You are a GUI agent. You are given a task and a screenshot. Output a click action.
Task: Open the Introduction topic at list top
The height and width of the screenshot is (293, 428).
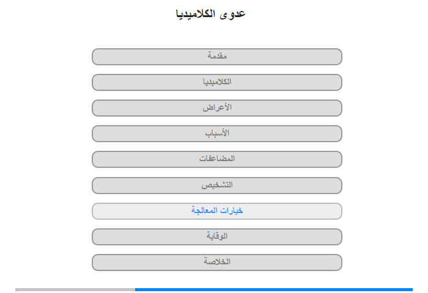pyautogui.click(x=216, y=57)
